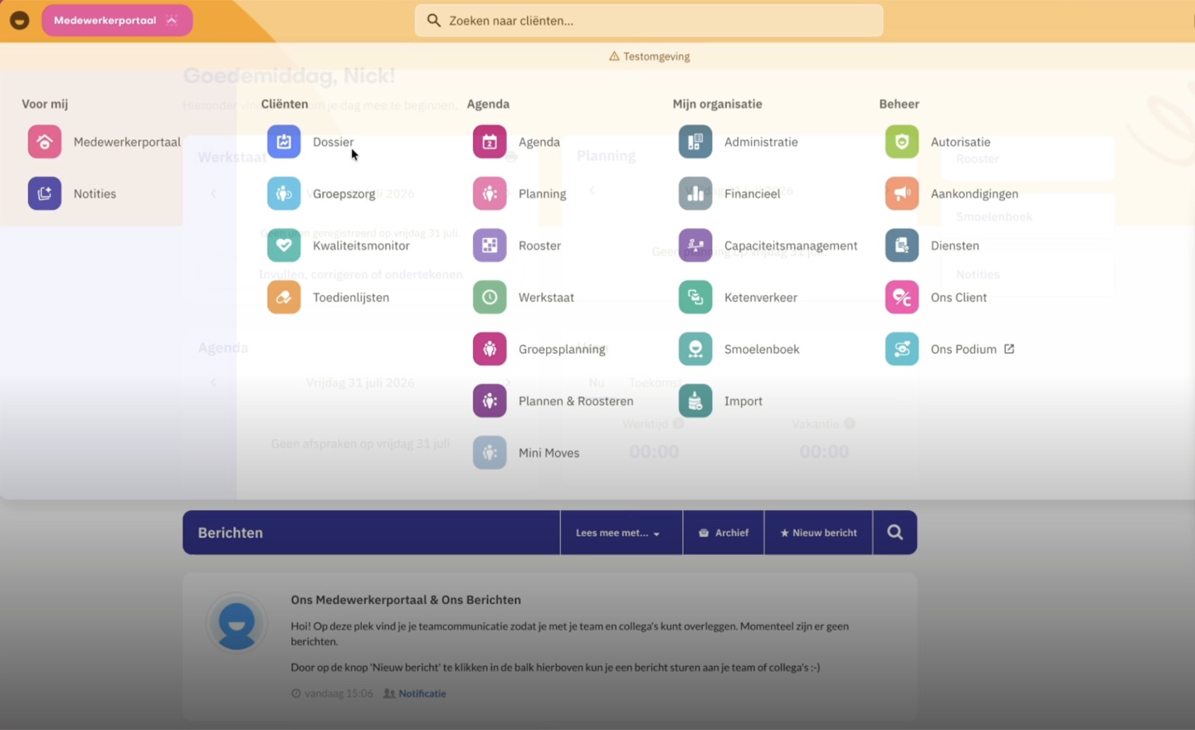Image resolution: width=1195 pixels, height=730 pixels.
Task: Click the 'Mijn organisatie' column heading
Action: (x=717, y=104)
